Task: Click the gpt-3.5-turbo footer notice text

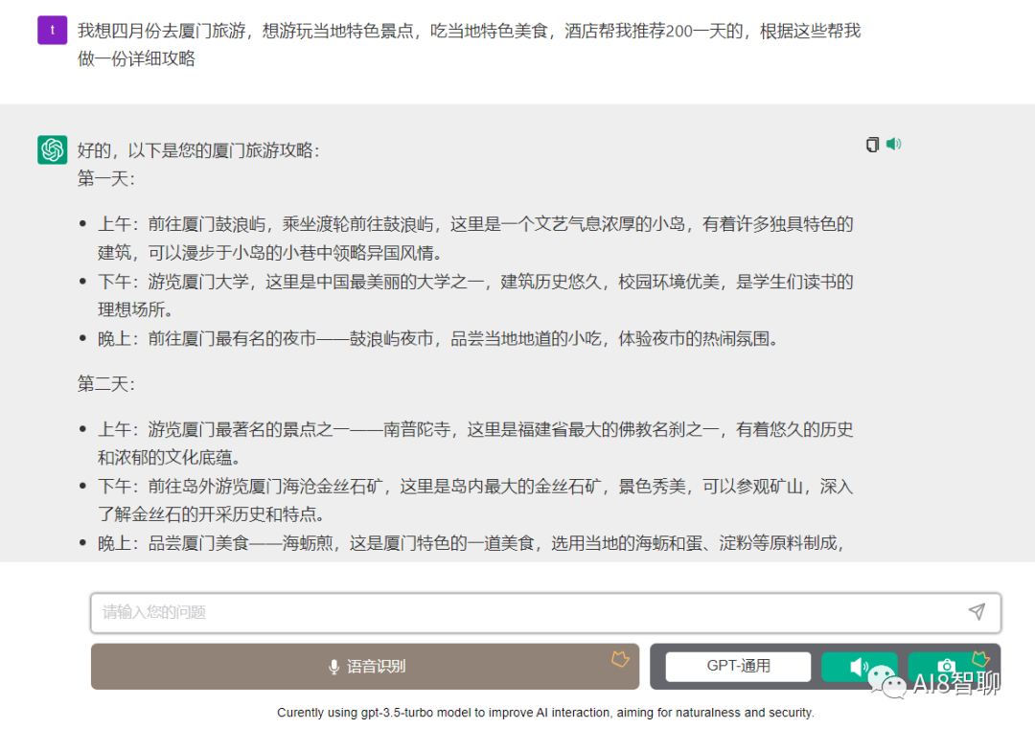Action: [544, 713]
